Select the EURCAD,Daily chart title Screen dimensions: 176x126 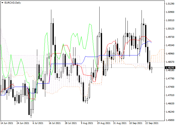coord(13,3)
